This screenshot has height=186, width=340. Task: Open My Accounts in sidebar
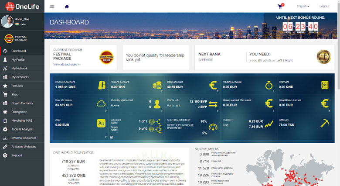click(22, 77)
